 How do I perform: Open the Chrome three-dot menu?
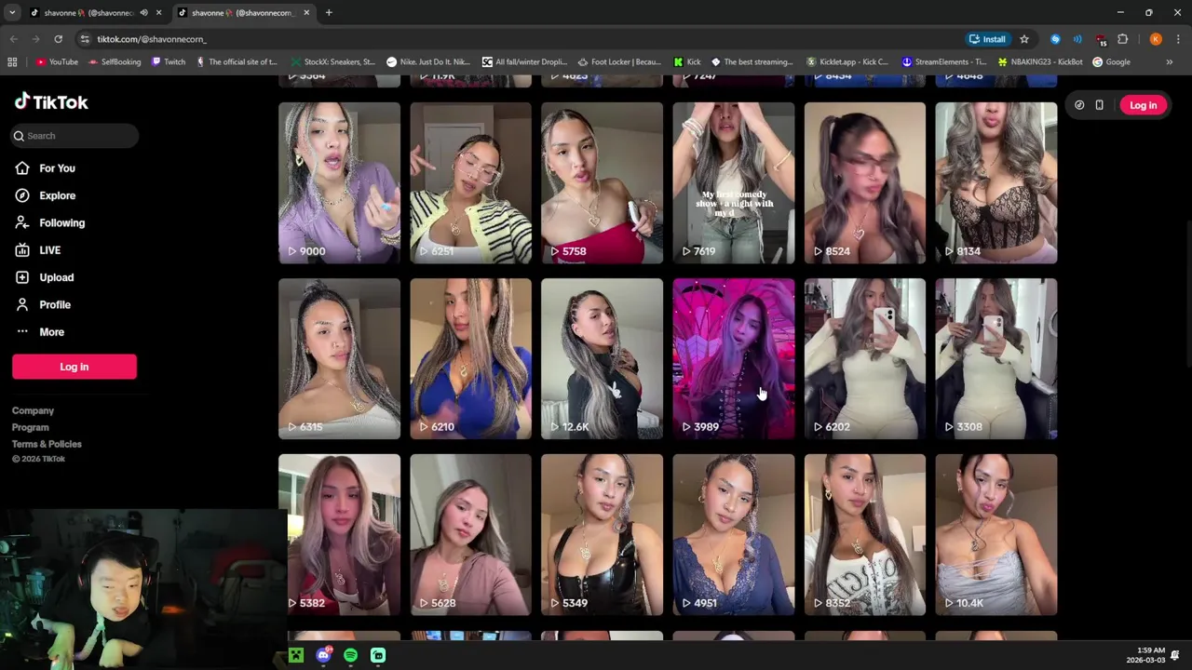click(x=1176, y=39)
